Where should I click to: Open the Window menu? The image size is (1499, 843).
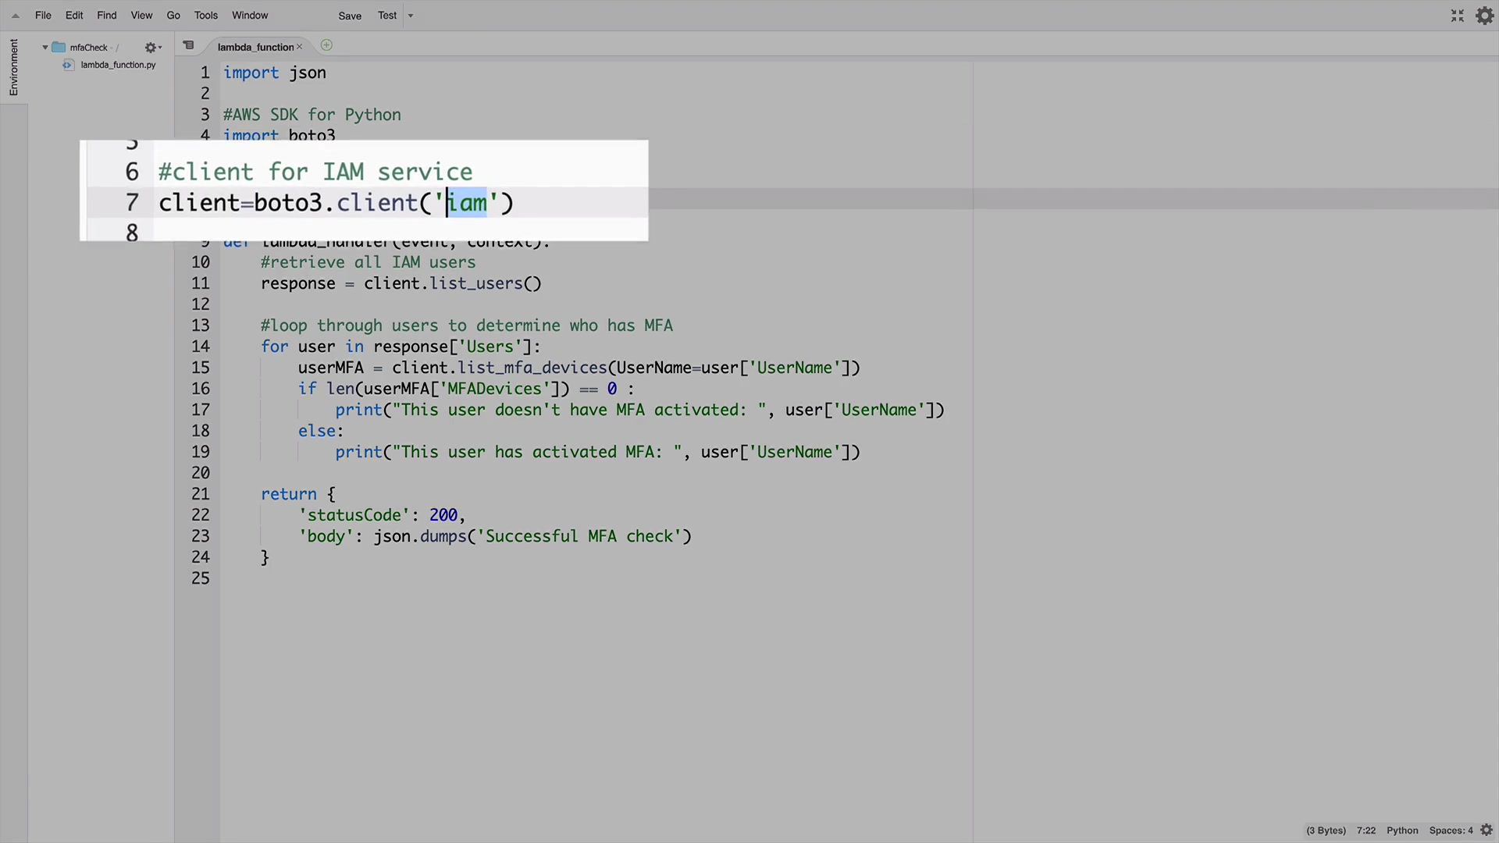250,16
